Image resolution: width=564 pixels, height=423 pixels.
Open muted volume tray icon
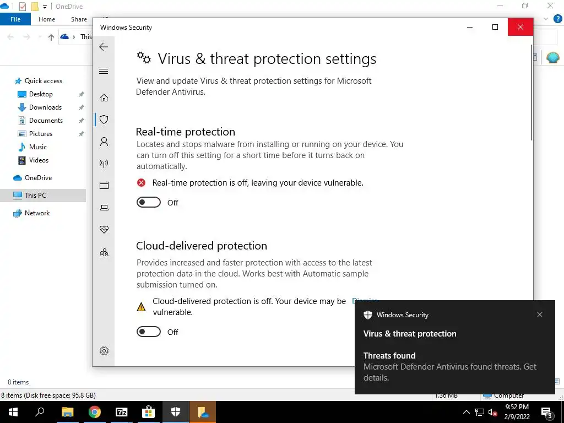point(492,412)
